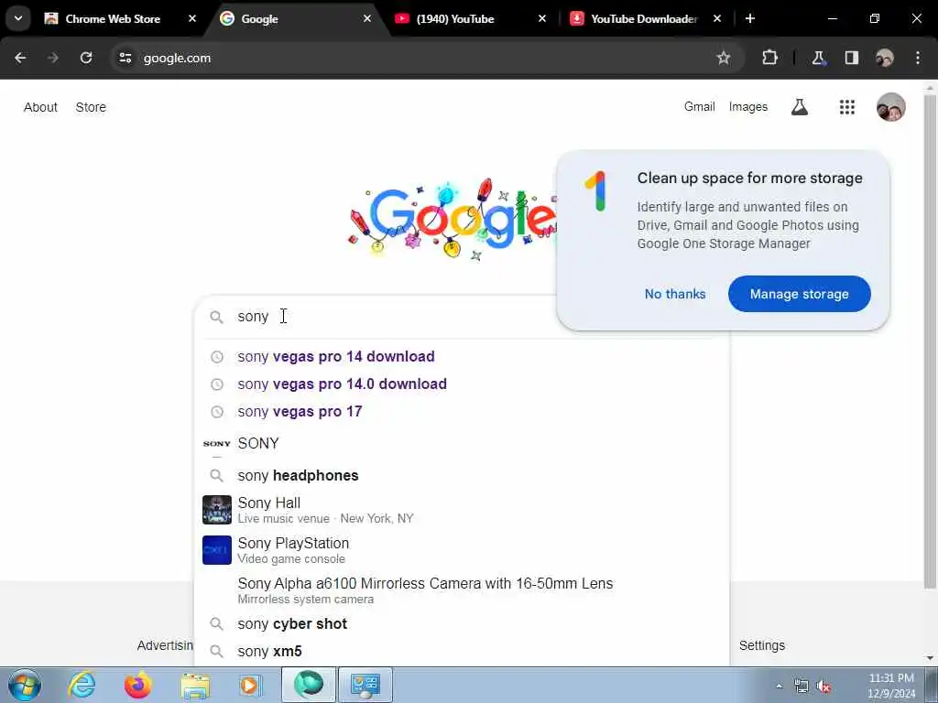
Task: Open the control panel taskbar window
Action: (x=365, y=685)
